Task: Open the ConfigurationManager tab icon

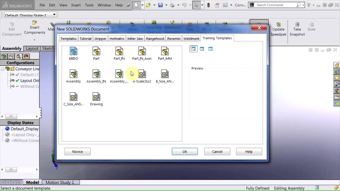Action: (x=19, y=56)
